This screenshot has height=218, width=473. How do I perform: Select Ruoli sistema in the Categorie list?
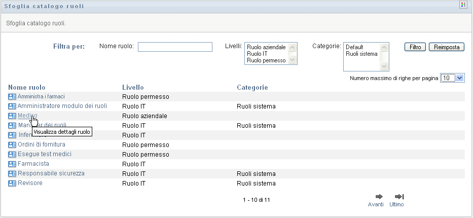(x=361, y=53)
